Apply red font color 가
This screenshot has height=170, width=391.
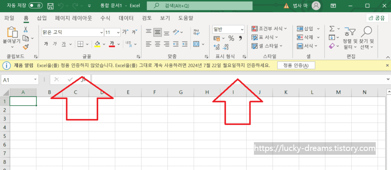click(x=112, y=44)
